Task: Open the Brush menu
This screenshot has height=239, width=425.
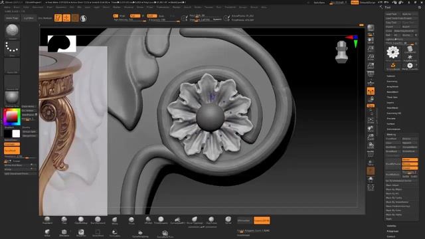Action: point(17,7)
